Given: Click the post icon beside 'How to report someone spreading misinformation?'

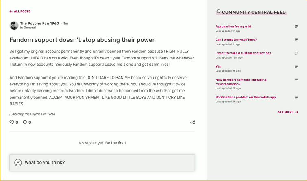Looking at the screenshot, I should 296,80.
